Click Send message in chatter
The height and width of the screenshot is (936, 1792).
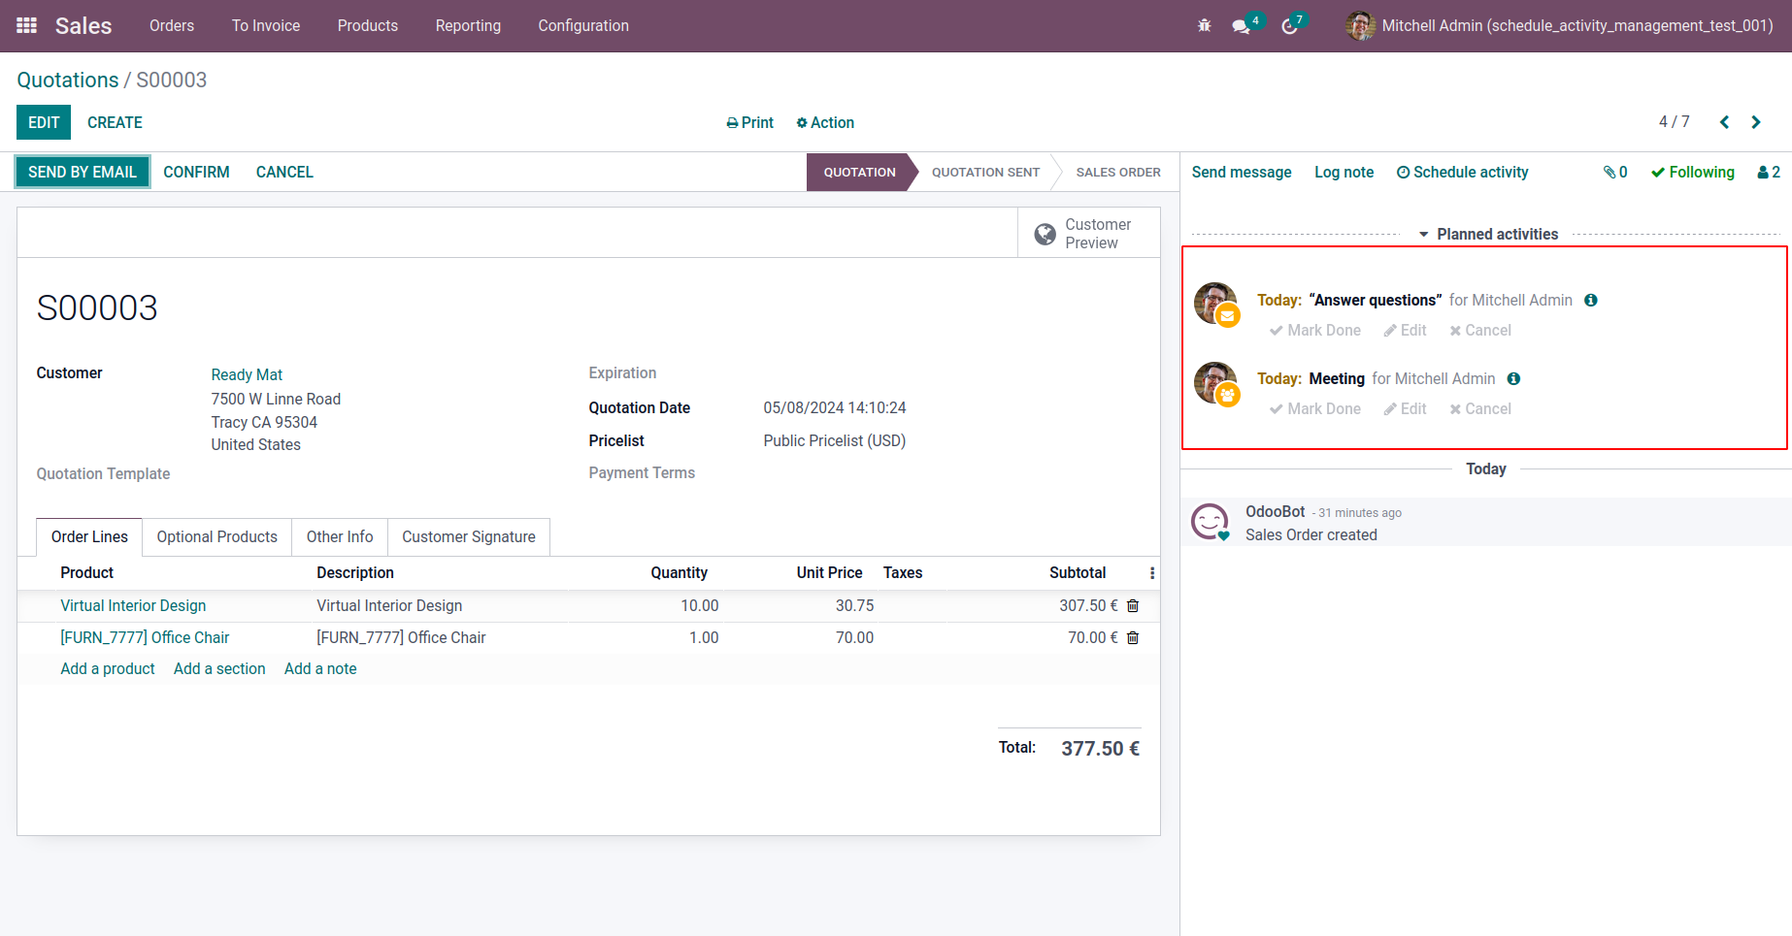coord(1242,172)
